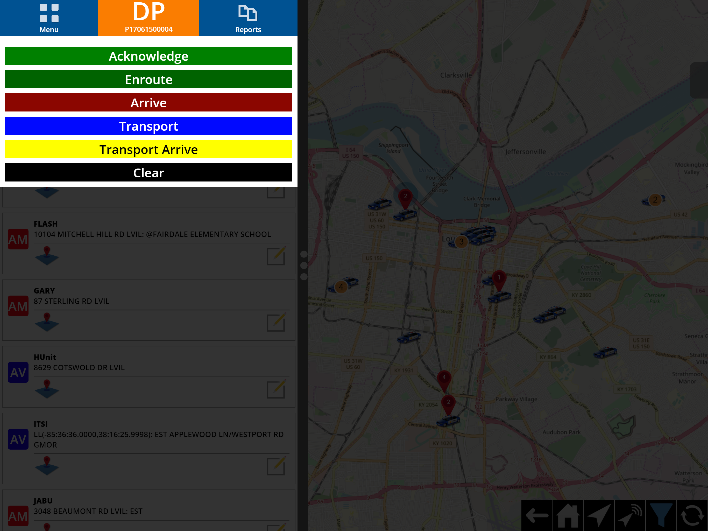Select the AV badge for ITSI
Image resolution: width=708 pixels, height=531 pixels.
(18, 439)
